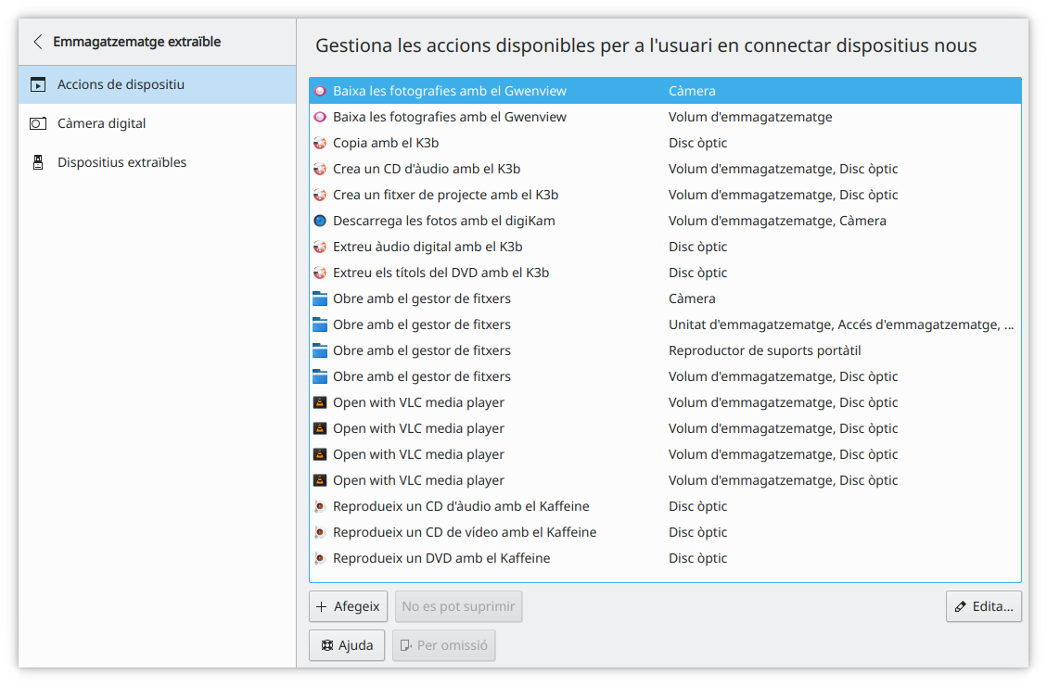Click the K3b icon for "Copia amb el K3b"
The image size is (1047, 686).
click(x=320, y=143)
